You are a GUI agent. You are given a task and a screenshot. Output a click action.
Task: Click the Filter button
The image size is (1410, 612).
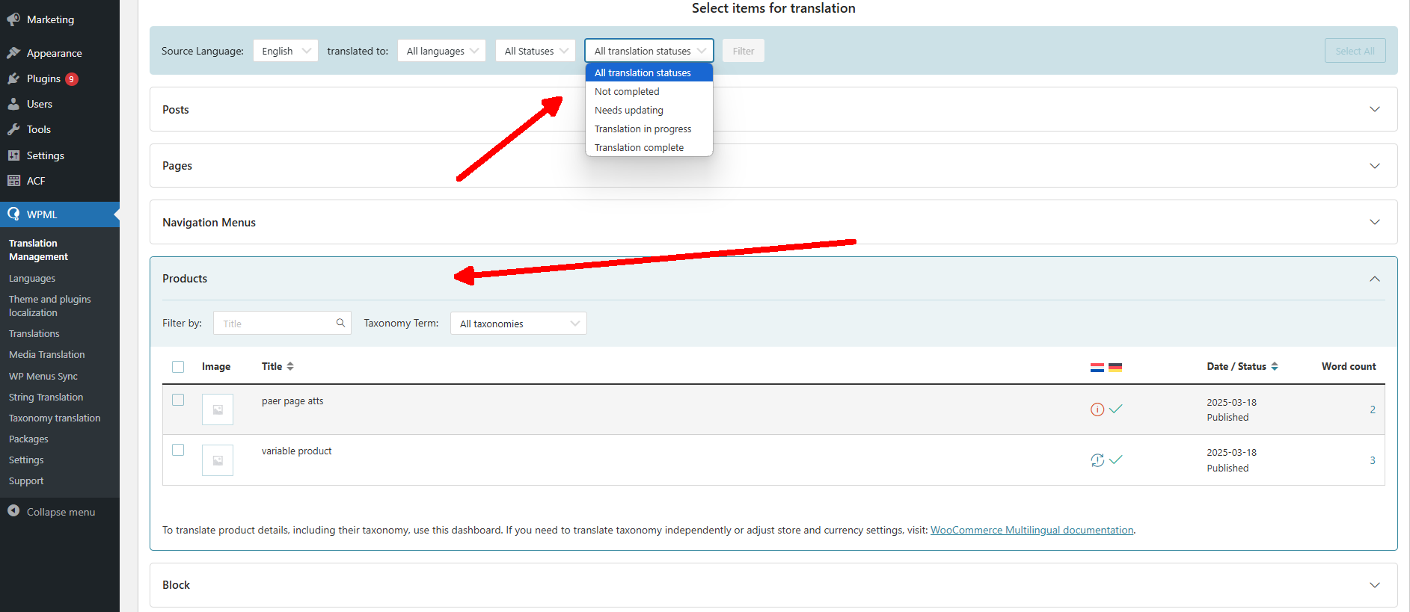coord(744,51)
